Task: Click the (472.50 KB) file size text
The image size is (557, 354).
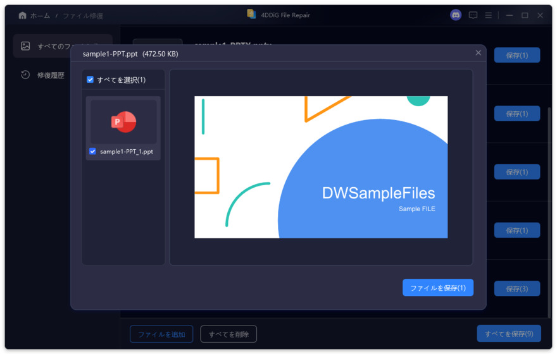Action: click(160, 54)
